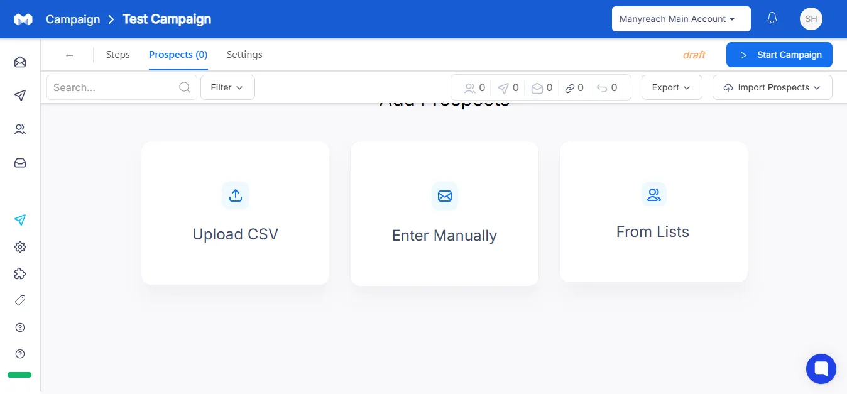Open the chat bubble in the corner
The width and height of the screenshot is (847, 394).
(x=821, y=368)
